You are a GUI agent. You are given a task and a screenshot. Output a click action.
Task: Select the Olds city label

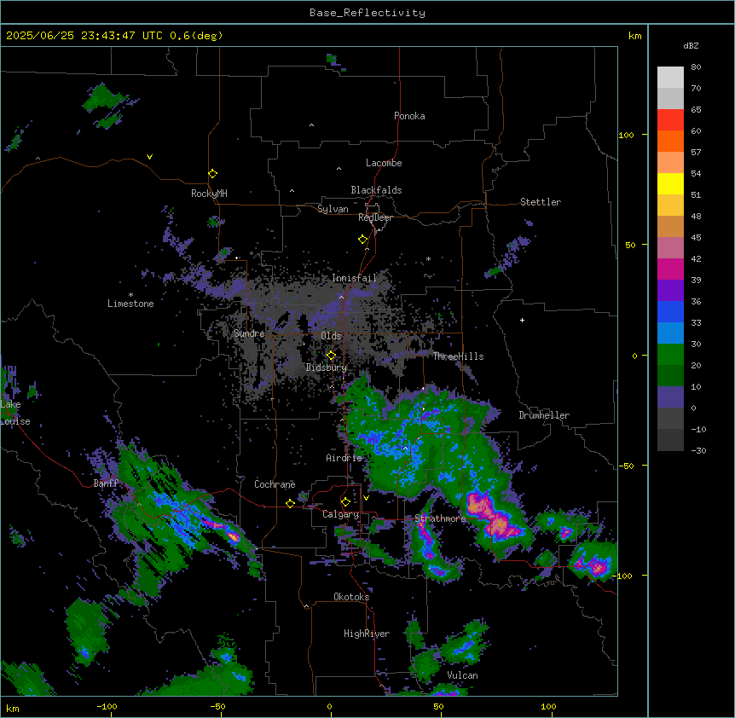point(331,336)
